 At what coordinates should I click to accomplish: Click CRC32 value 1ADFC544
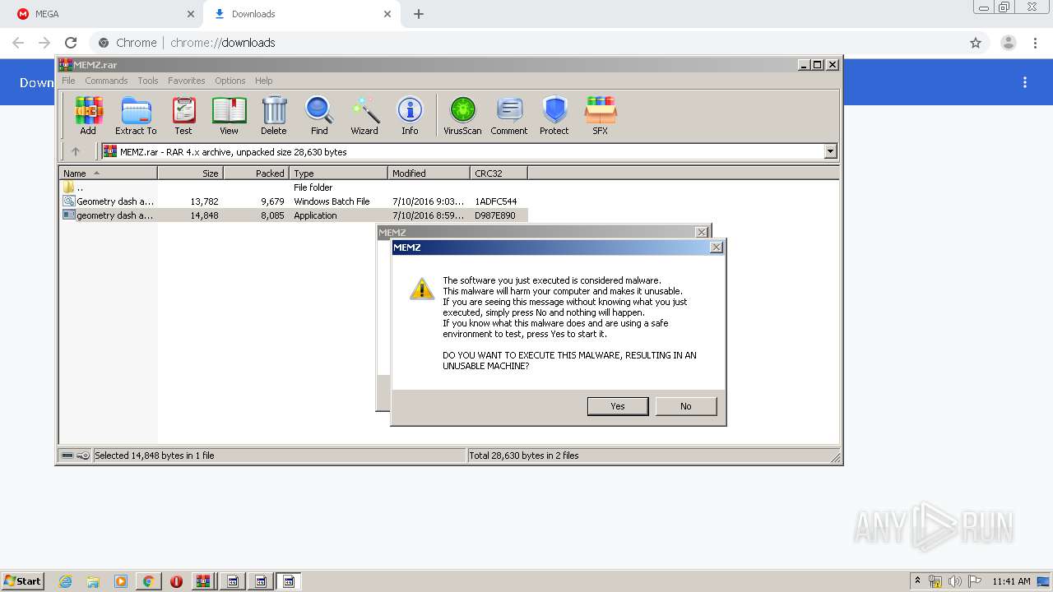[x=496, y=201]
